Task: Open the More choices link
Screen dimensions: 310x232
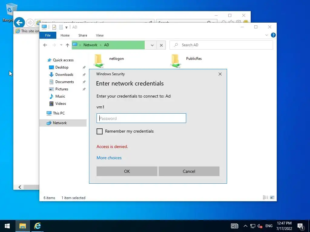Action: pyautogui.click(x=109, y=158)
